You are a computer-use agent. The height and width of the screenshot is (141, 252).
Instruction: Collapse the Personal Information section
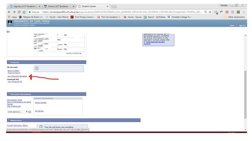click(9, 94)
